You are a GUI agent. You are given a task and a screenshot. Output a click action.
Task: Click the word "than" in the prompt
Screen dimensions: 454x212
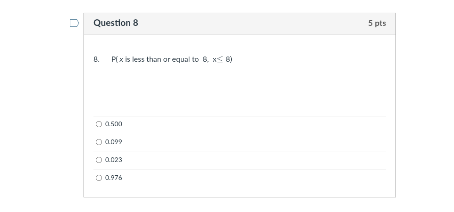154,59
